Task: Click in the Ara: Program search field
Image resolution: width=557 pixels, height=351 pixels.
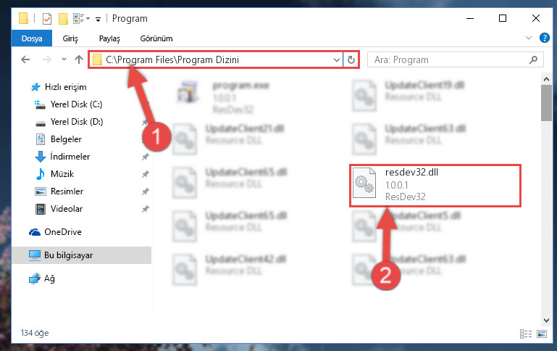Action: [x=448, y=59]
